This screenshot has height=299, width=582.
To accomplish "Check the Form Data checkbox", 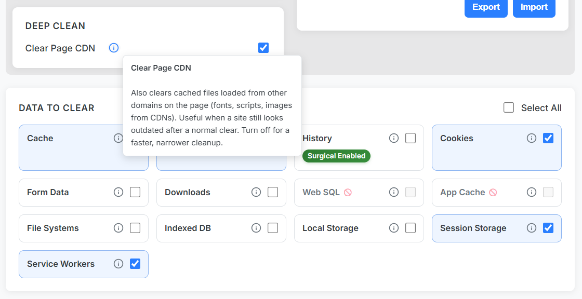I will click(135, 192).
